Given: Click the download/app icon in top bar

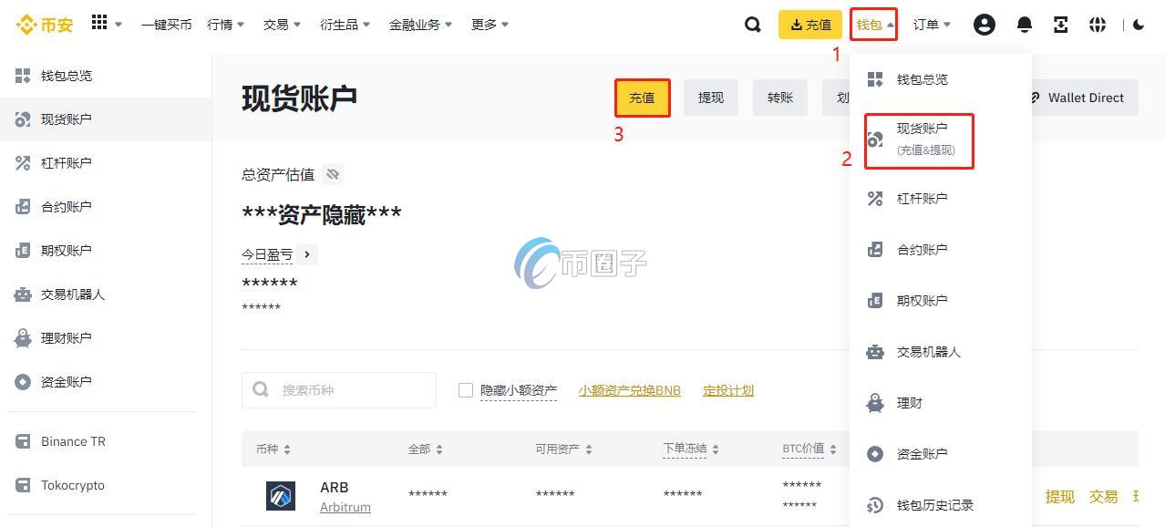Looking at the screenshot, I should click(x=1060, y=25).
